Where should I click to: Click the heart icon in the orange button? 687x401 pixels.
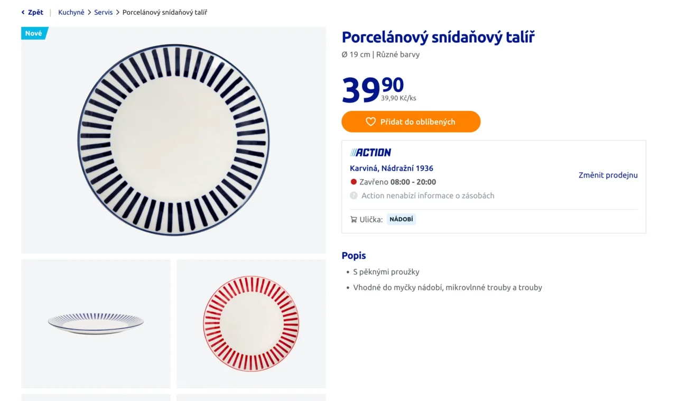point(369,122)
